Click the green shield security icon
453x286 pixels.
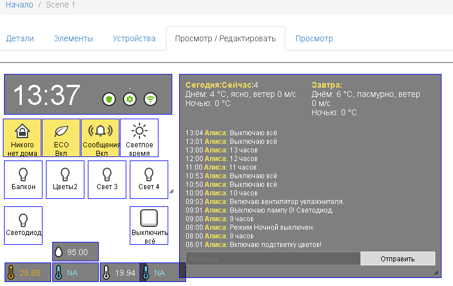coord(109,99)
